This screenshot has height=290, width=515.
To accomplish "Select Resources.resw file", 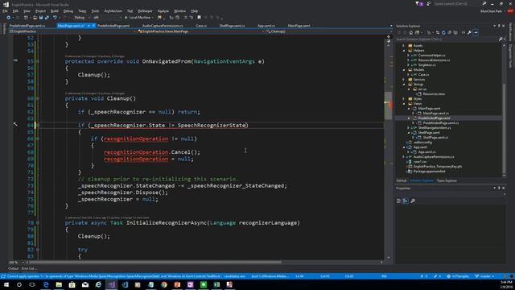I will point(434,94).
